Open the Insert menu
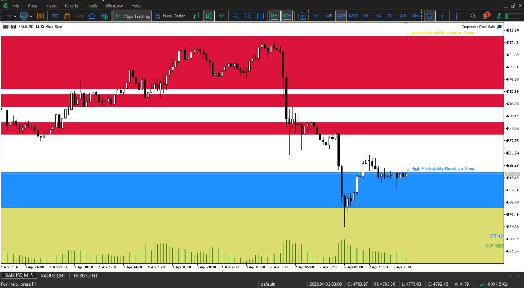Screen dimensions: 524x288 pyautogui.click(x=51, y=5)
